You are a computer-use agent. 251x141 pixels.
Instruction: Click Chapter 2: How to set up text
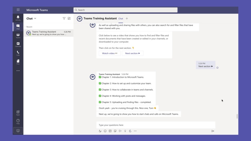coord(126,83)
